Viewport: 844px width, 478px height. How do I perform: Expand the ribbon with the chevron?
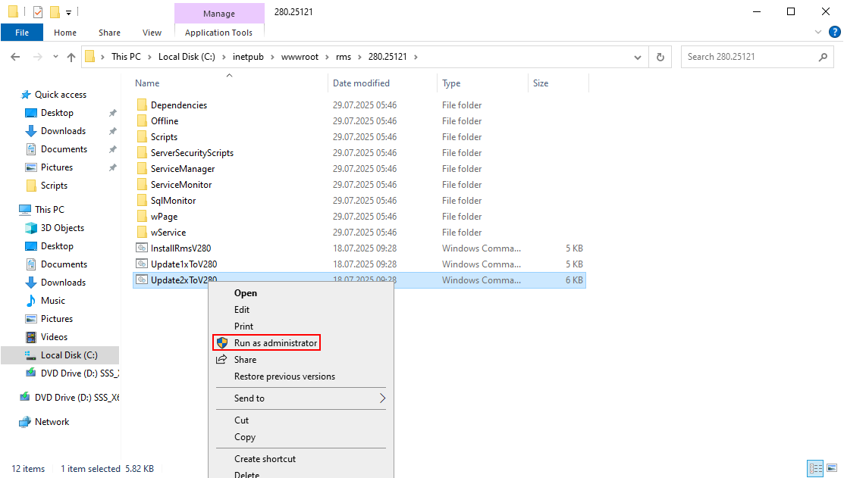[818, 33]
